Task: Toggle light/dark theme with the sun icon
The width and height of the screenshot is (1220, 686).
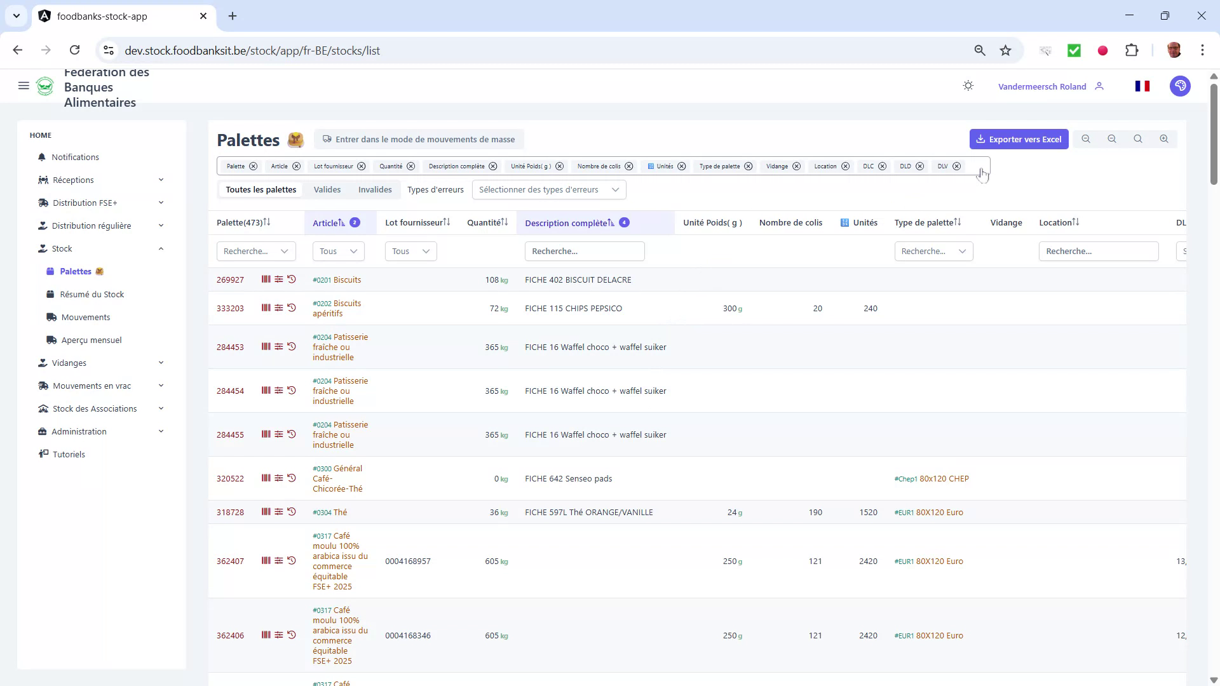Action: 968,85
